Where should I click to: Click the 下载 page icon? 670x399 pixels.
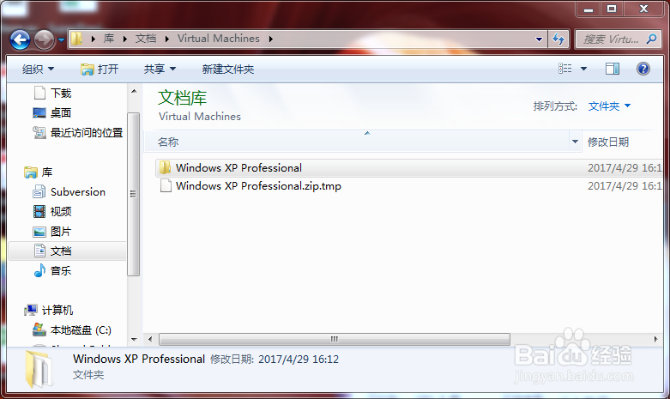(x=39, y=93)
